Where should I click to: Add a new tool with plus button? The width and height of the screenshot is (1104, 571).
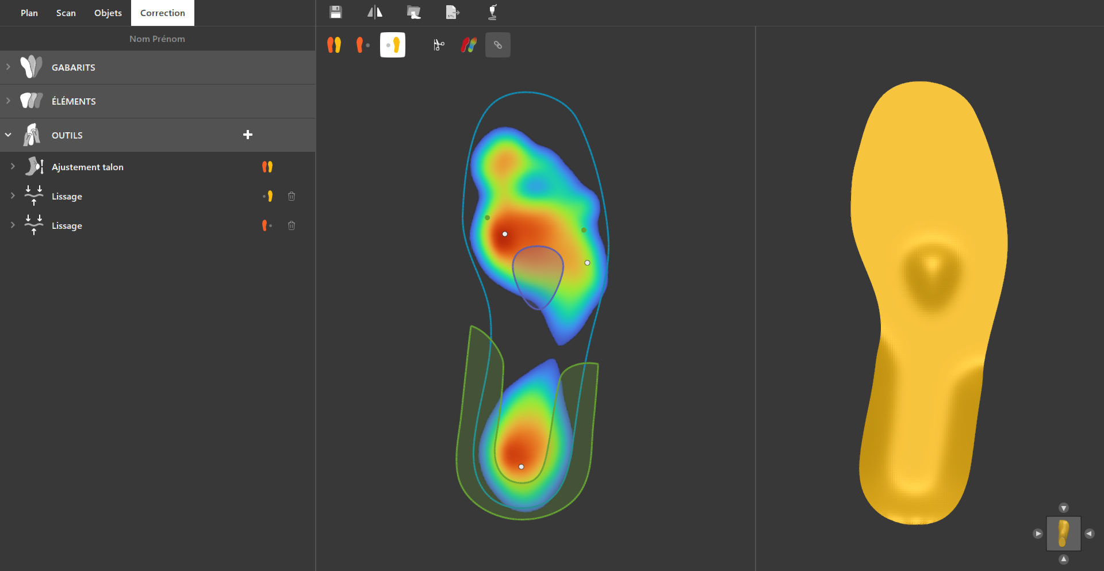tap(248, 135)
